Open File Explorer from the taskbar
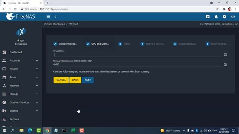Image resolution: width=239 pixels, height=134 pixels. [22, 131]
